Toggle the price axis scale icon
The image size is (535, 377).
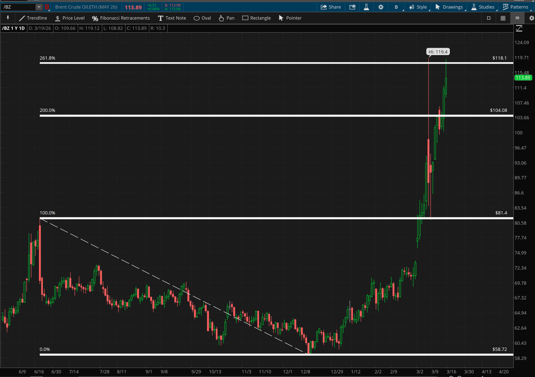click(x=519, y=28)
